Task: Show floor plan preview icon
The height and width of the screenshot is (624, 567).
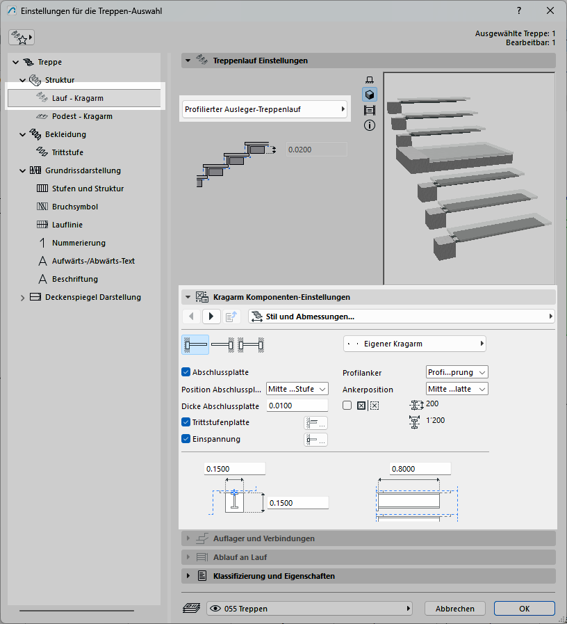Action: [x=370, y=79]
